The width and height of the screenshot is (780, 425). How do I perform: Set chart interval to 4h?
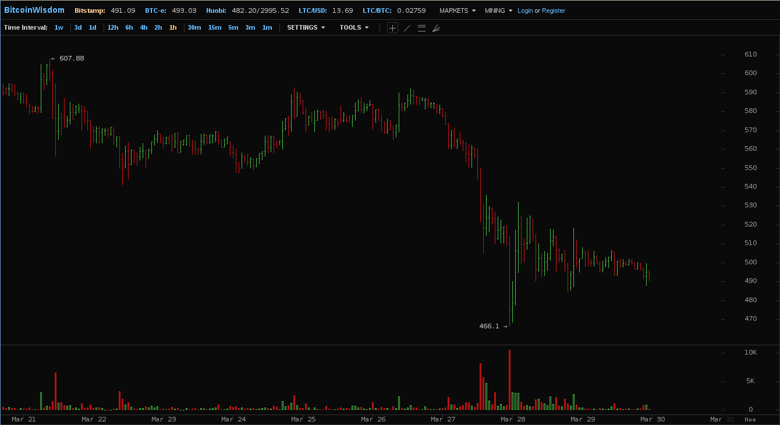pyautogui.click(x=143, y=27)
